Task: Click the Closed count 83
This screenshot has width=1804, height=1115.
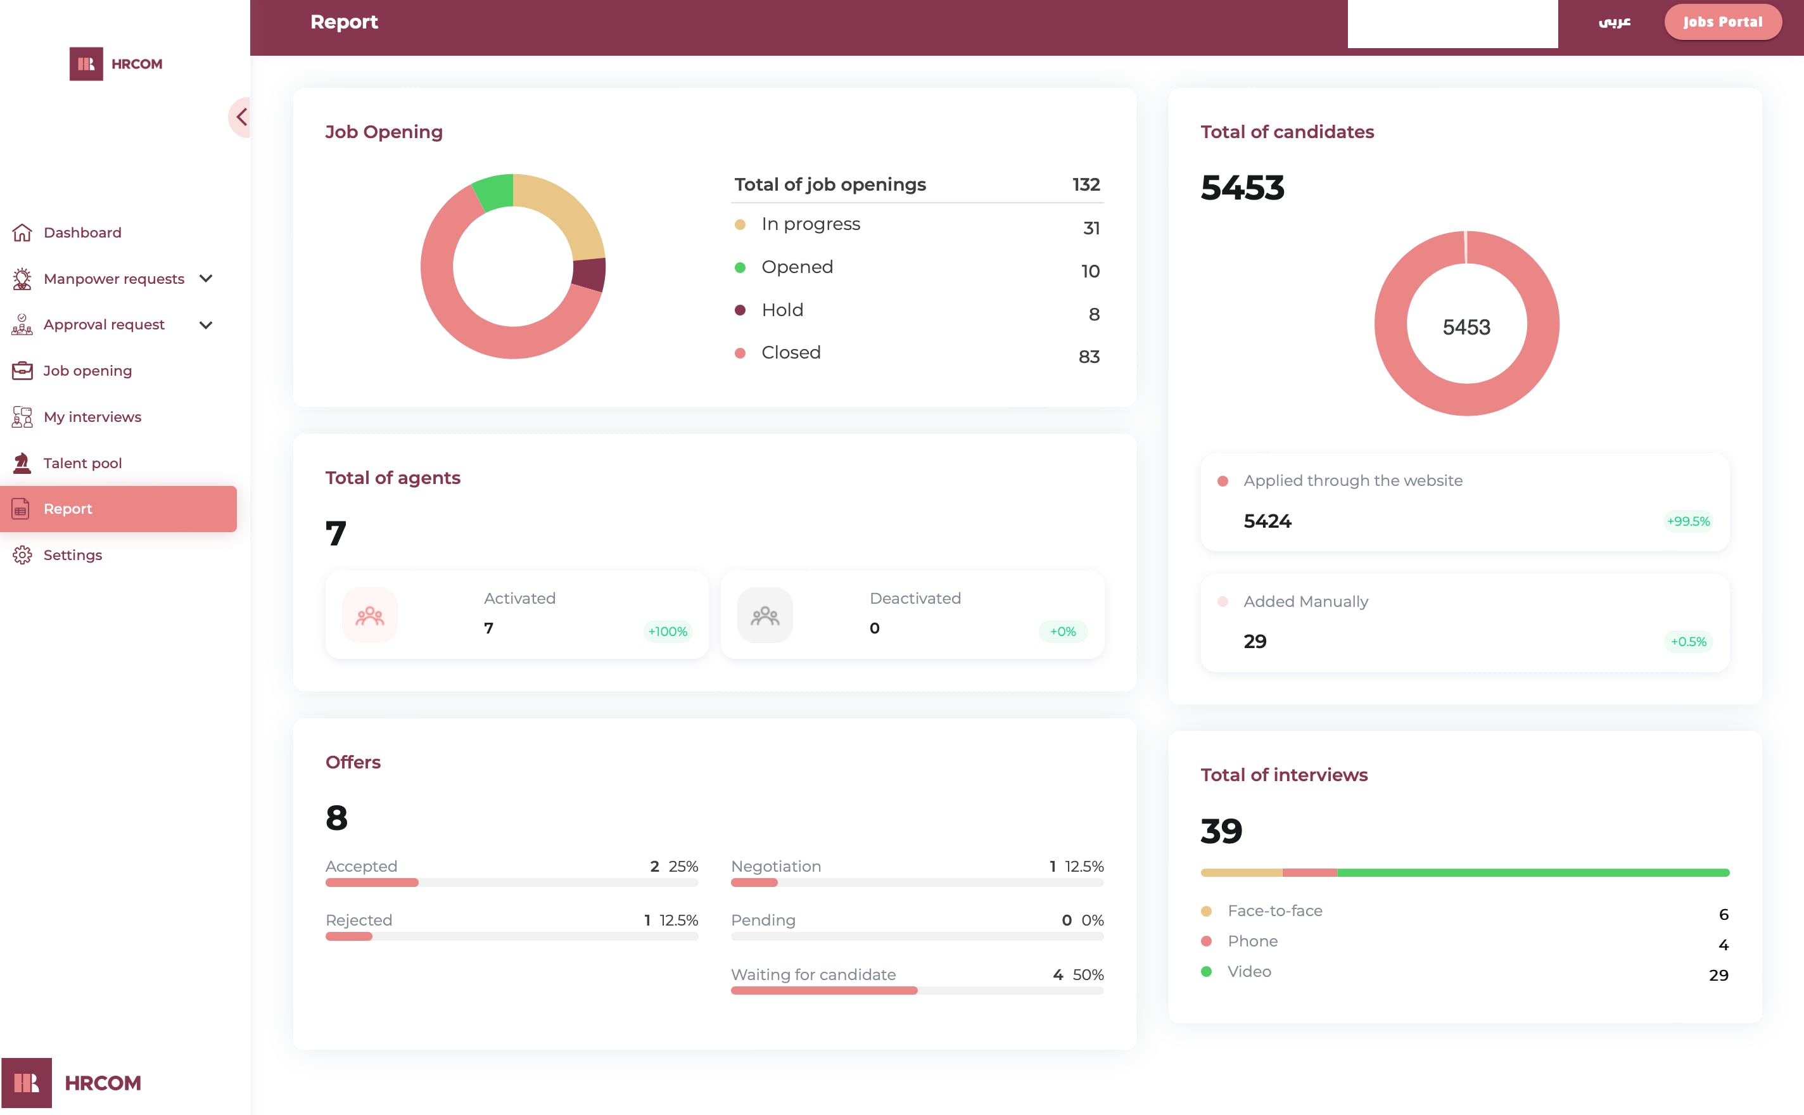Action: pyautogui.click(x=1089, y=357)
